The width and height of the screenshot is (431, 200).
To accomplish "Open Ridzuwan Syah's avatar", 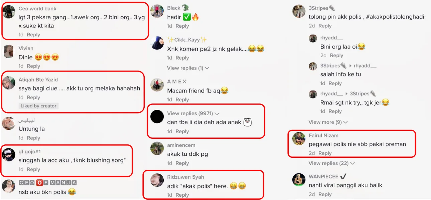I will click(157, 180).
